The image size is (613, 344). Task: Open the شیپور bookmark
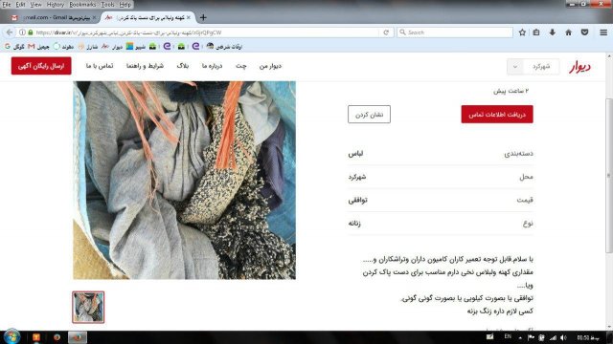(x=136, y=47)
